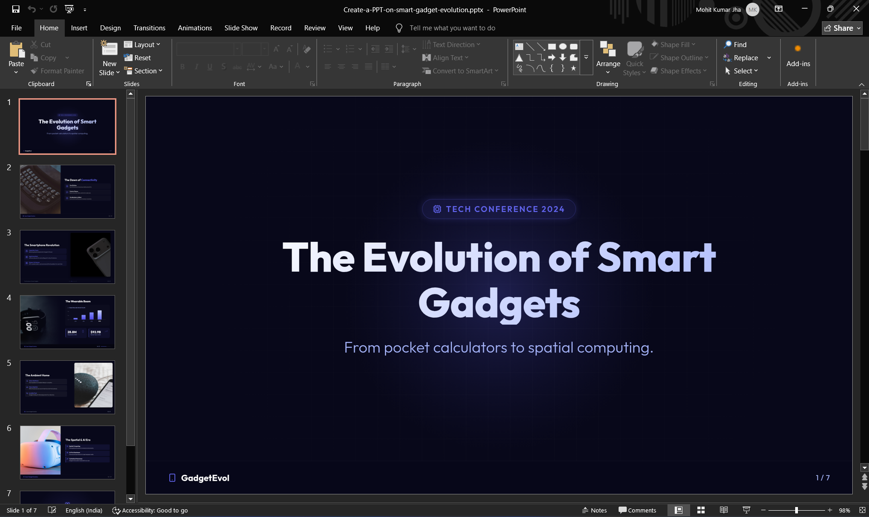The height and width of the screenshot is (517, 869).
Task: Select the star shape in gallery
Action: click(x=573, y=68)
